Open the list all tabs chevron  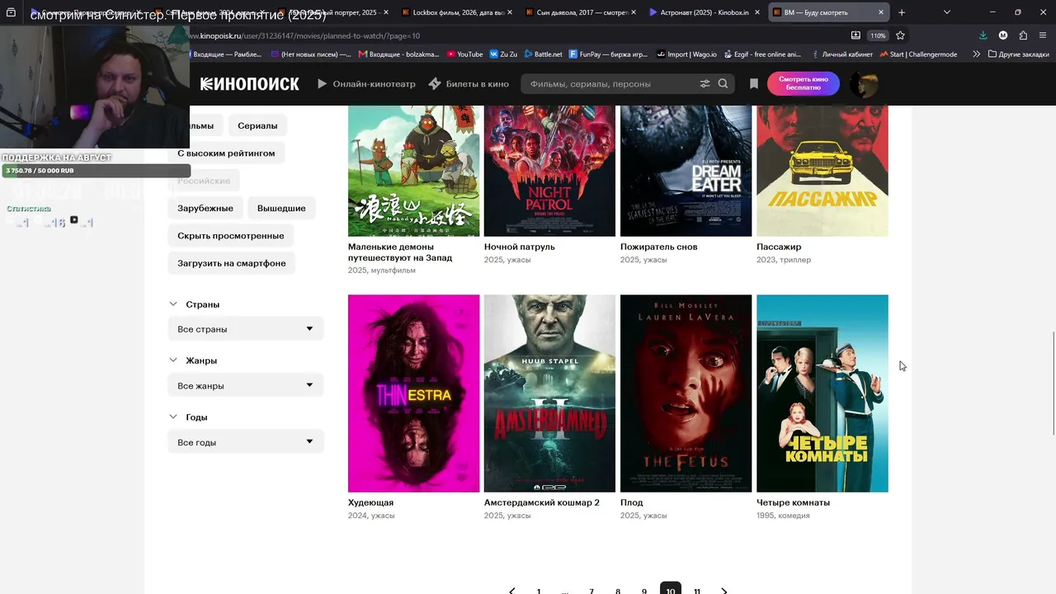click(x=947, y=12)
